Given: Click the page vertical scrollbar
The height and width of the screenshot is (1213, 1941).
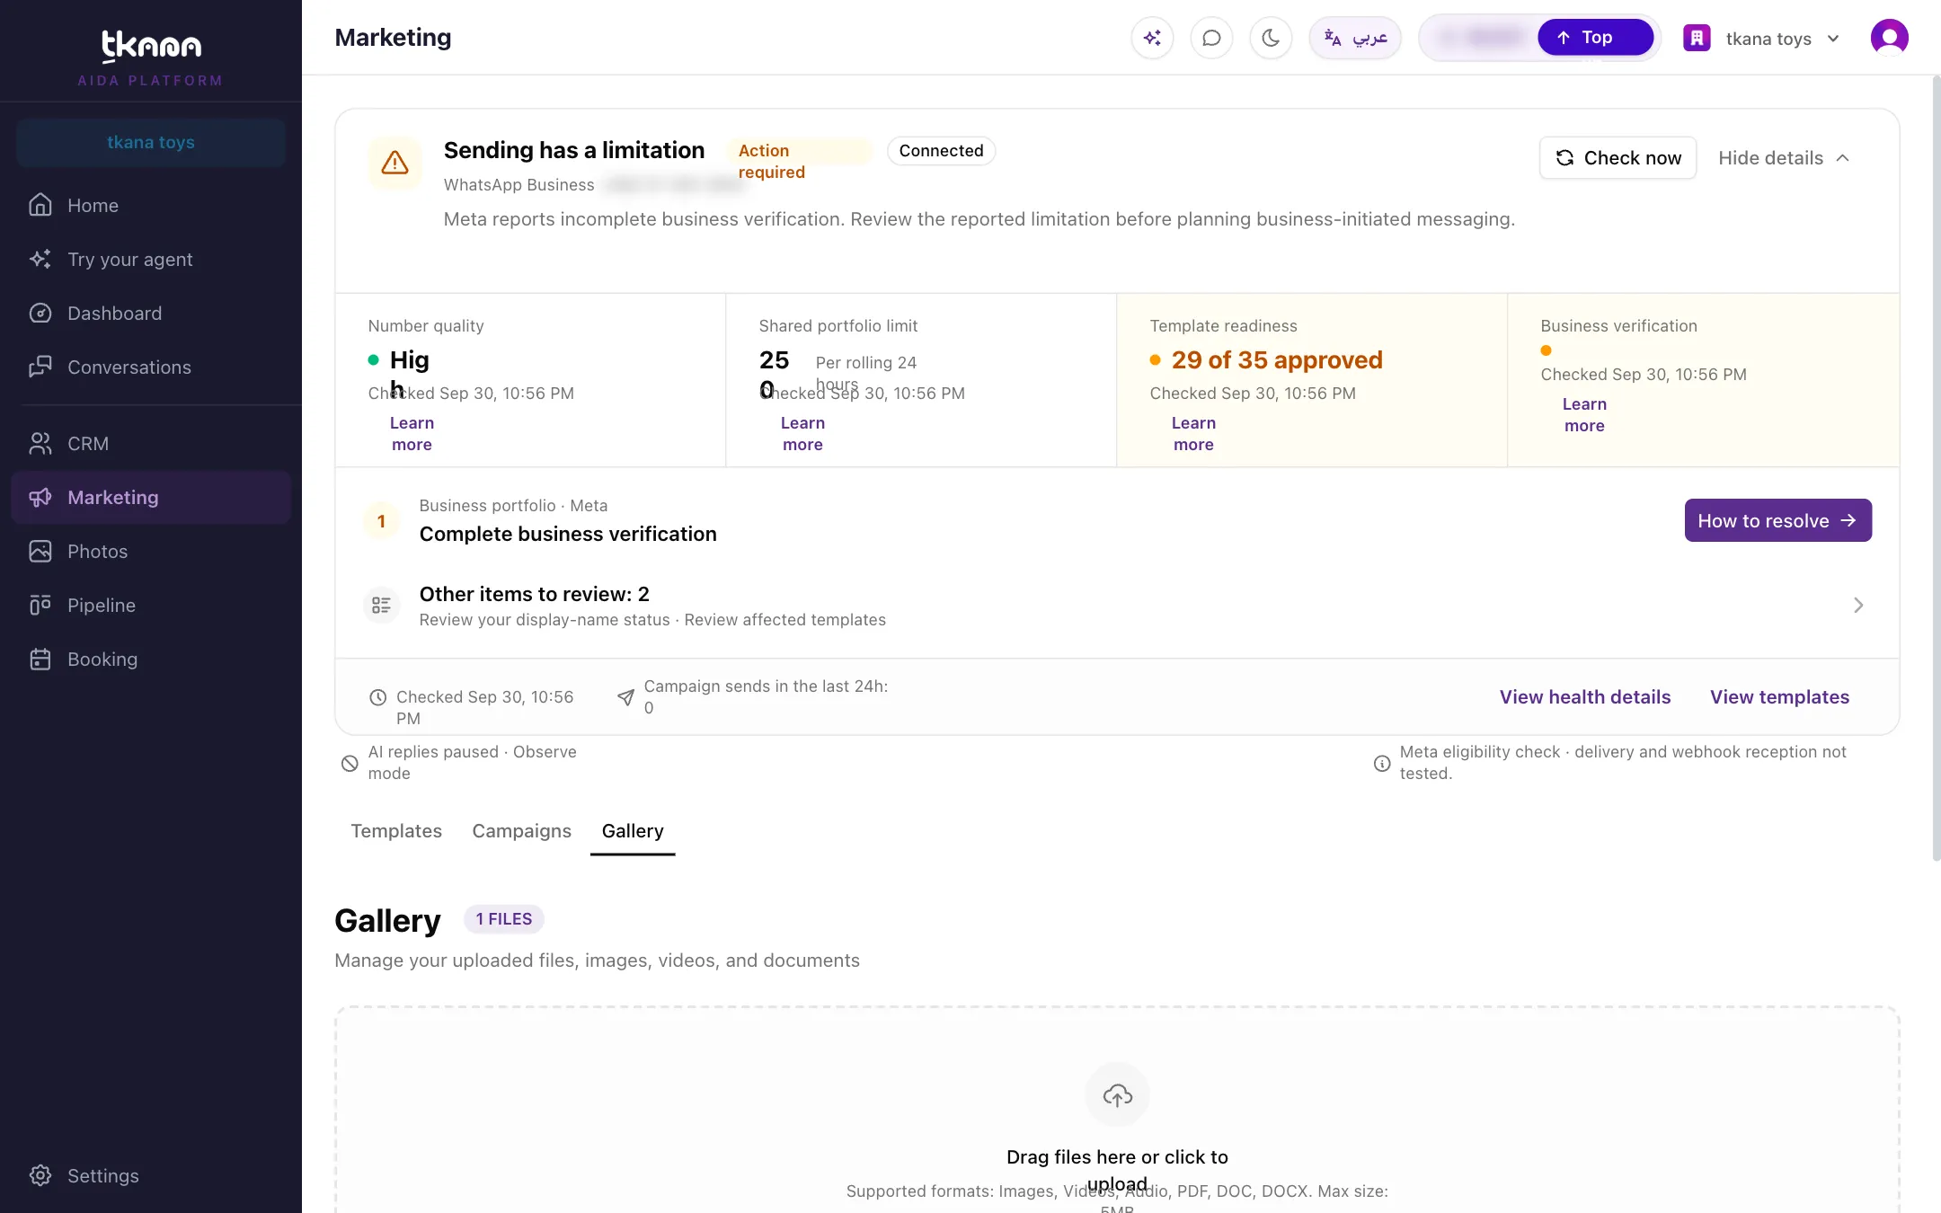Looking at the screenshot, I should coord(1936,467).
